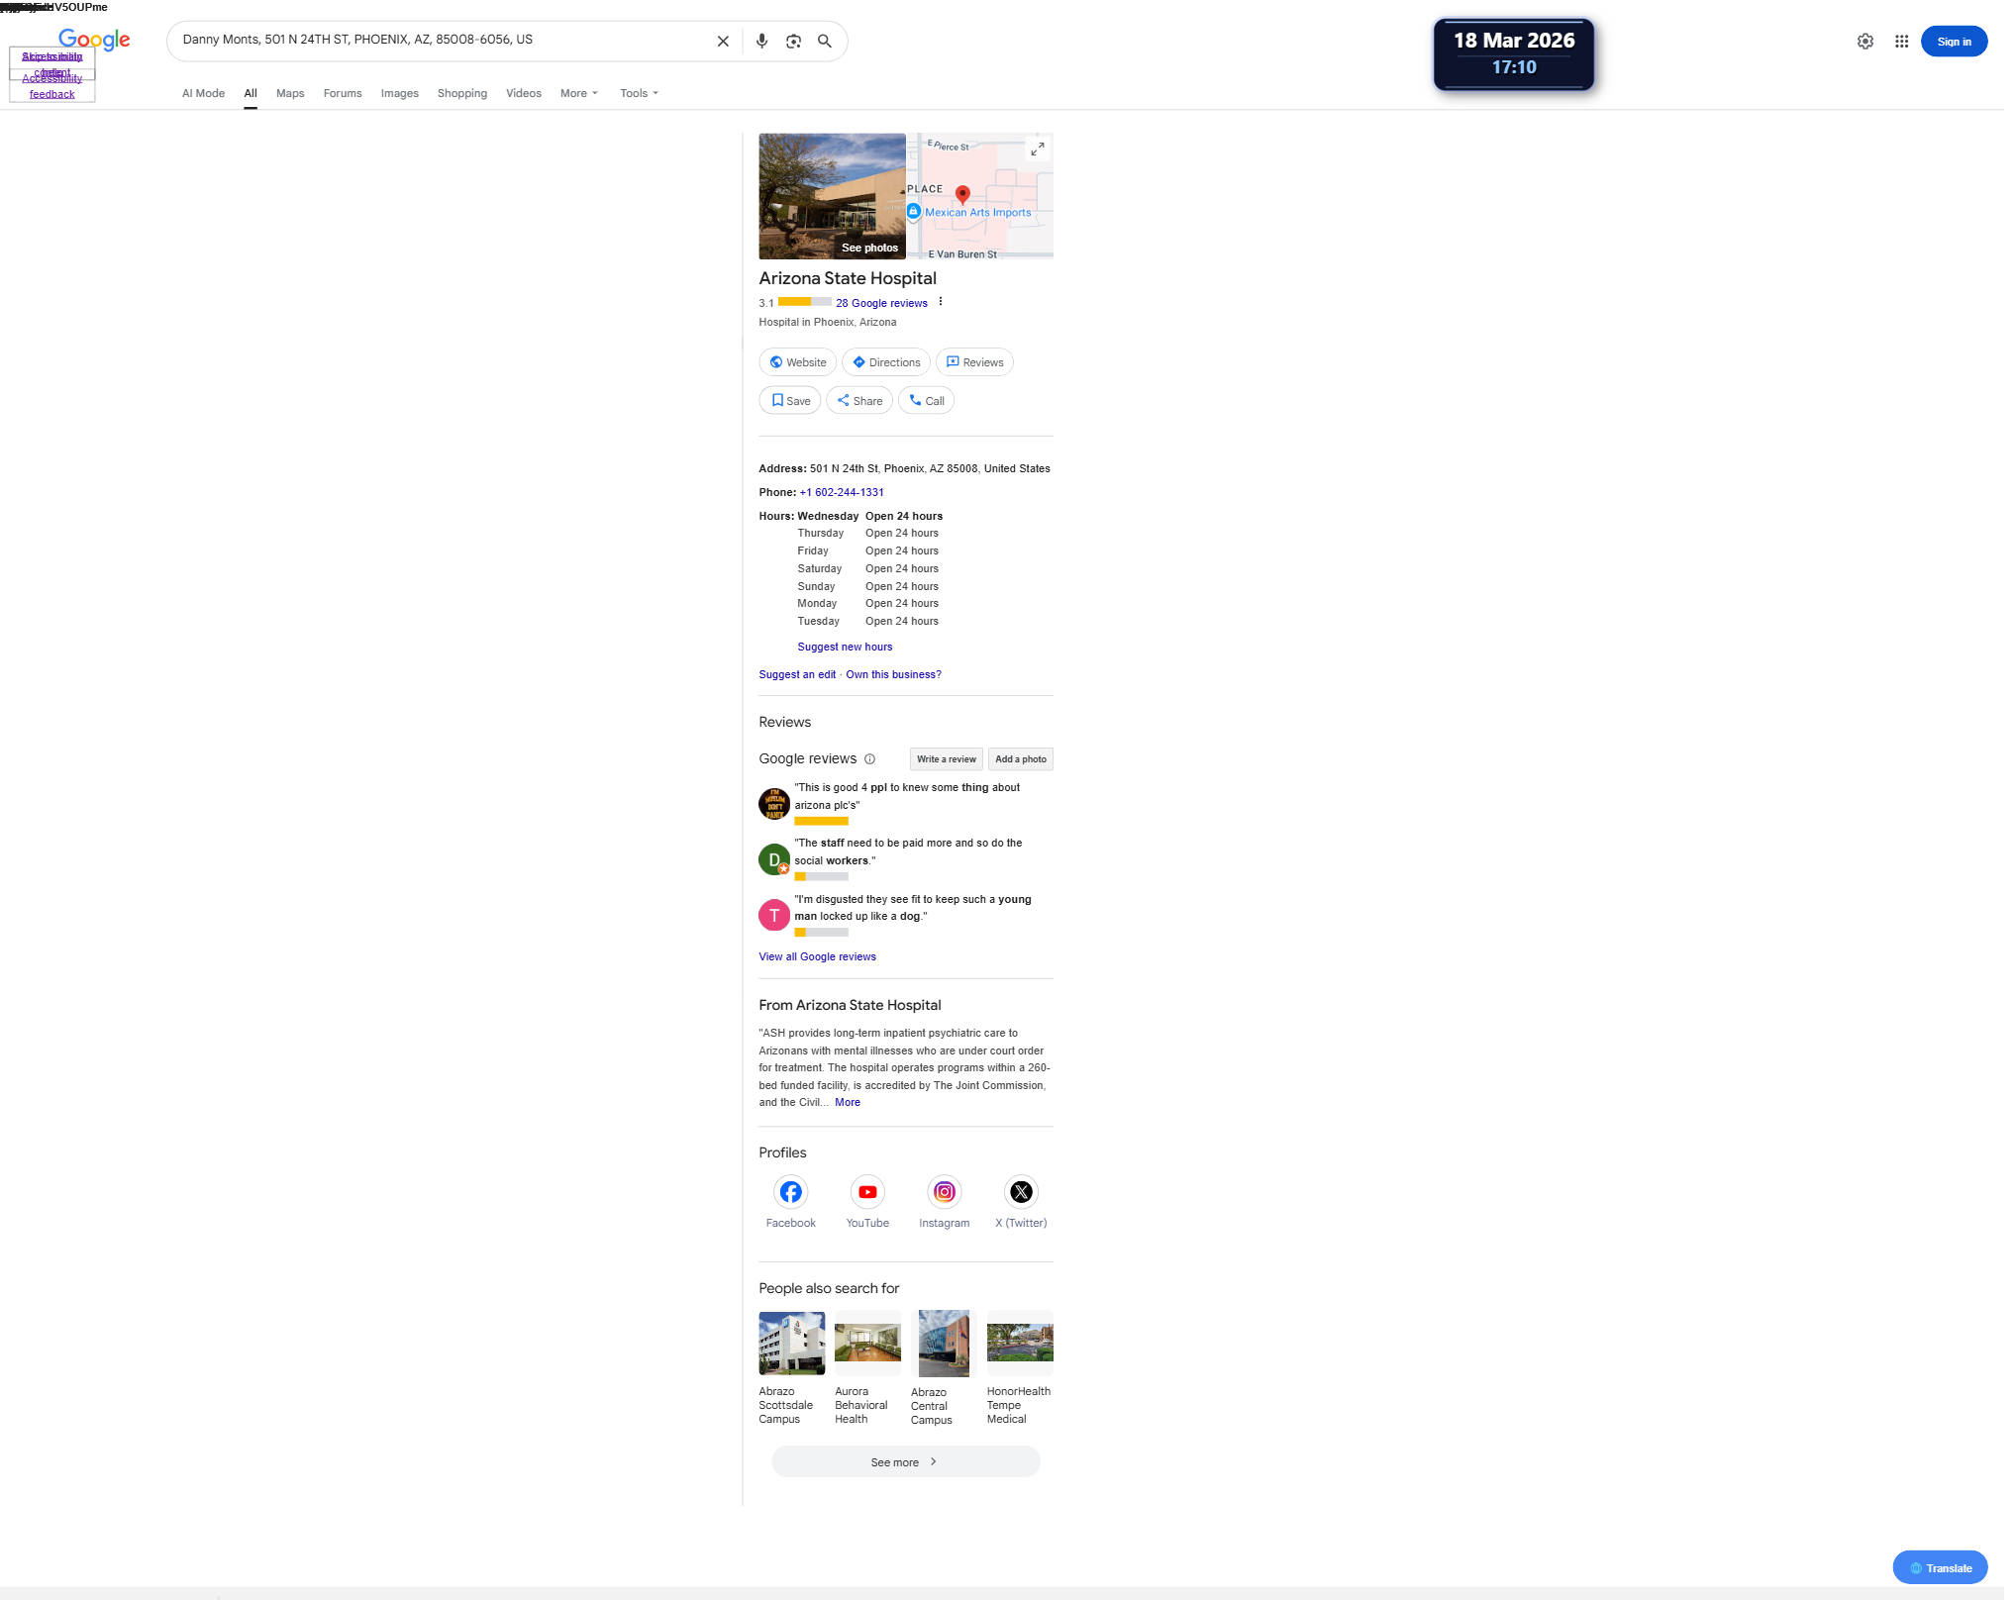
Task: Open the X (Twitter) profile
Action: 1021,1192
